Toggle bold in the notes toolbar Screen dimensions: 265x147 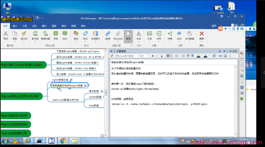point(153,56)
